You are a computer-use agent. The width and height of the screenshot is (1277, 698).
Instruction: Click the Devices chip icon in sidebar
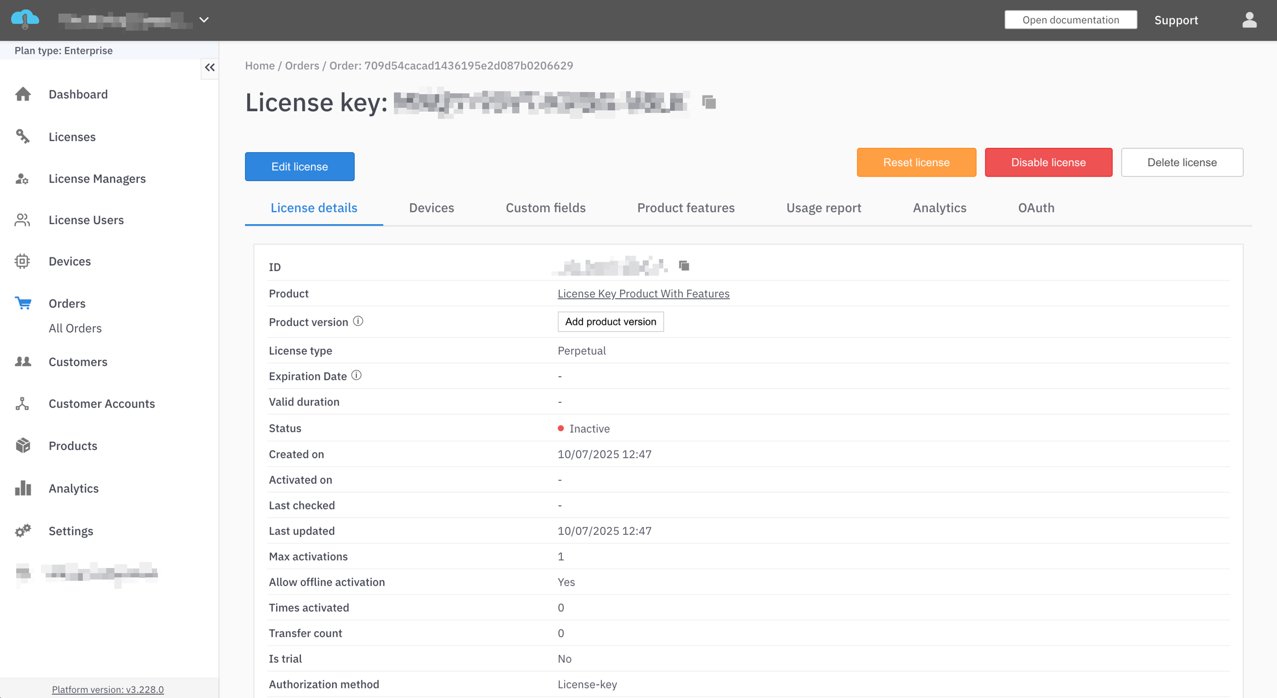coord(23,261)
